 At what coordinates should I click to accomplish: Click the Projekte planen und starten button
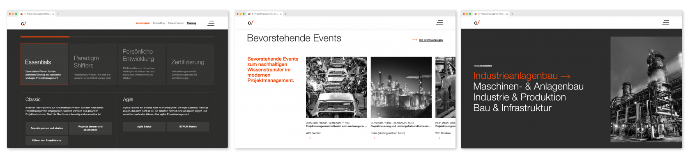point(47,128)
